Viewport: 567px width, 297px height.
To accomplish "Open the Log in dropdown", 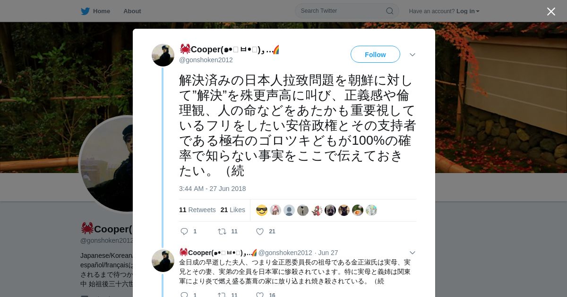I will (x=468, y=11).
